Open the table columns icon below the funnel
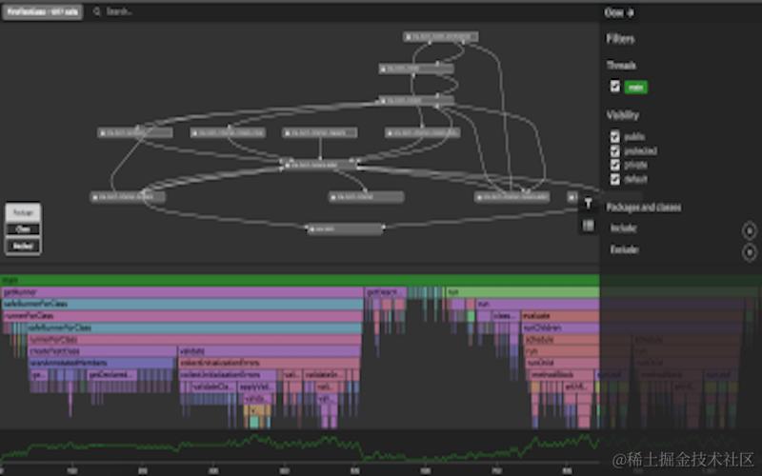This screenshot has height=476, width=762. (588, 226)
